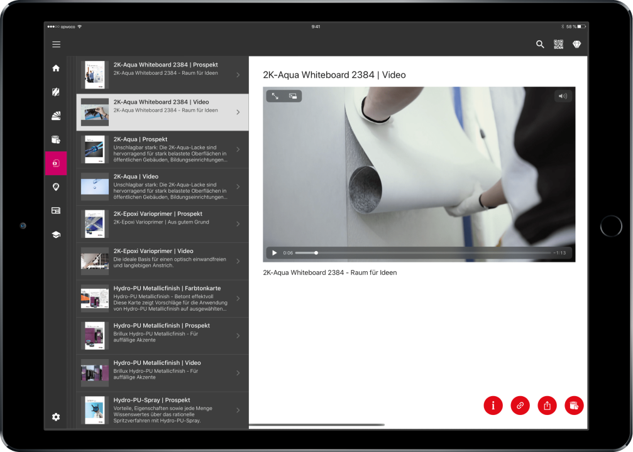Screen dimensions: 633x452
Task: Open the Hydro-PU-Spray Prospekt chevron
Action: 238,410
